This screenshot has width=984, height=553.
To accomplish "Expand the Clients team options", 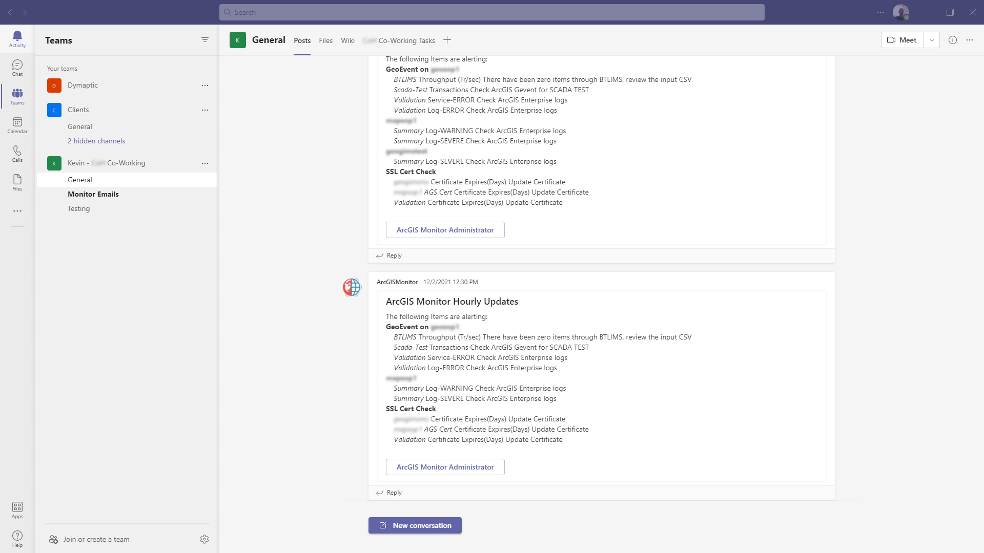I will coord(205,110).
